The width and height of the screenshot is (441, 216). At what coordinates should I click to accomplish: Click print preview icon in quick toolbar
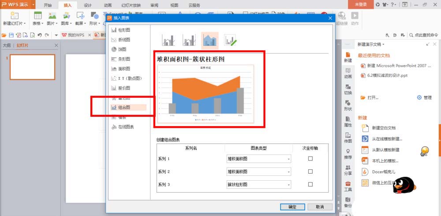pyautogui.click(x=33, y=35)
